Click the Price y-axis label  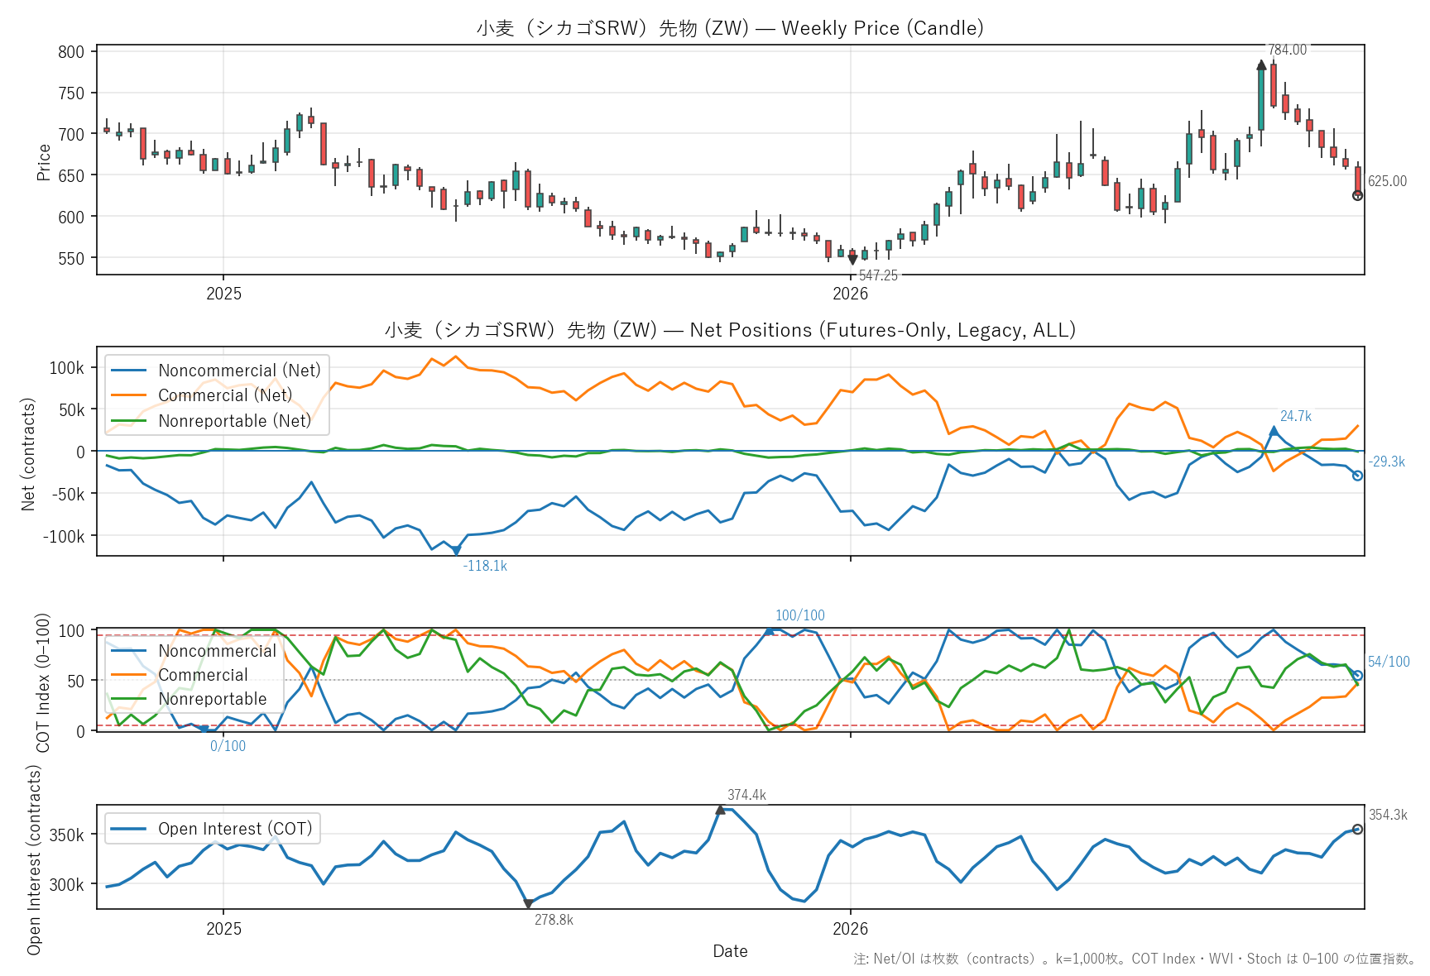click(x=44, y=162)
